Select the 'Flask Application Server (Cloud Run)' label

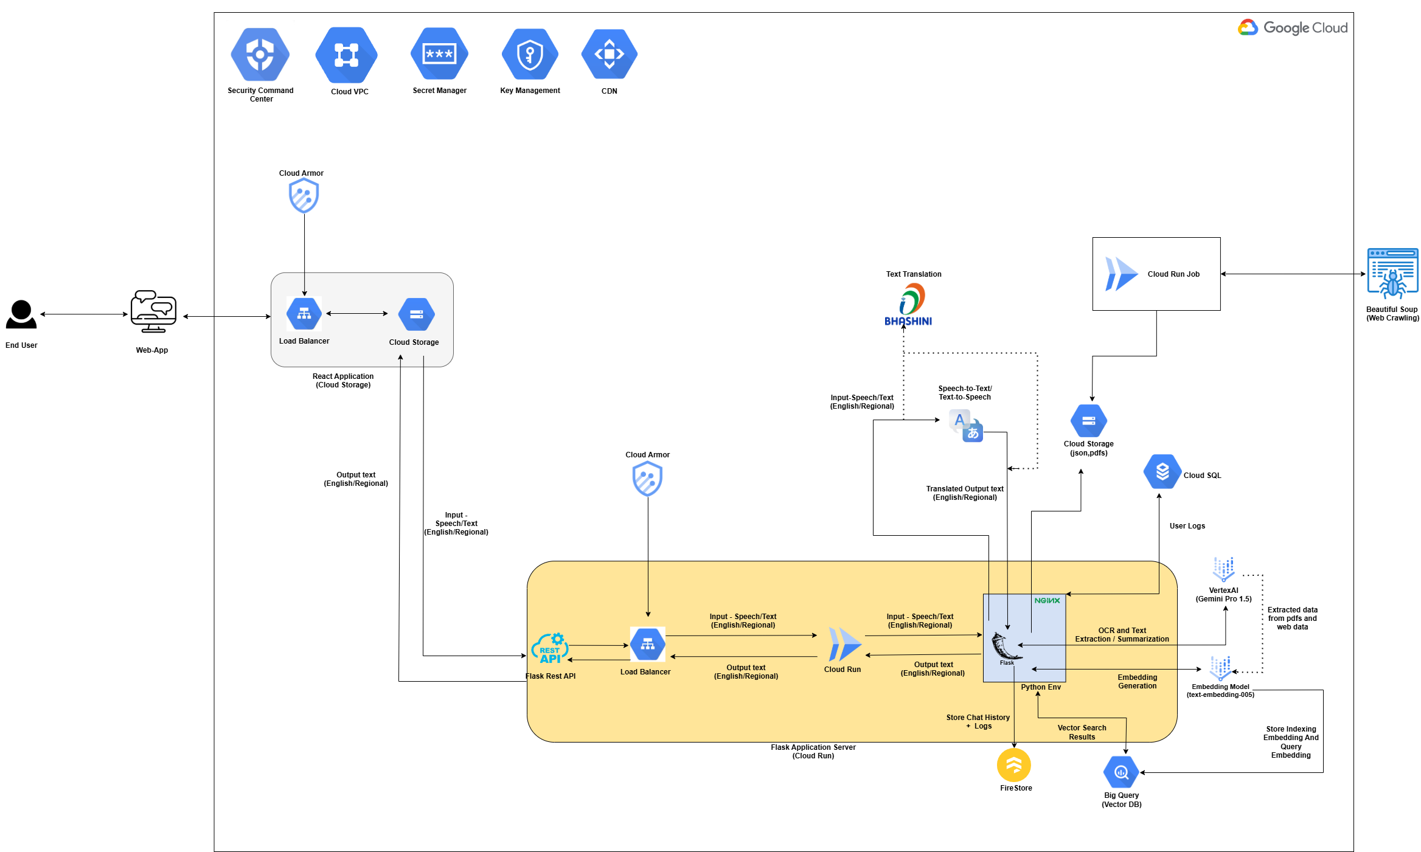pos(813,752)
